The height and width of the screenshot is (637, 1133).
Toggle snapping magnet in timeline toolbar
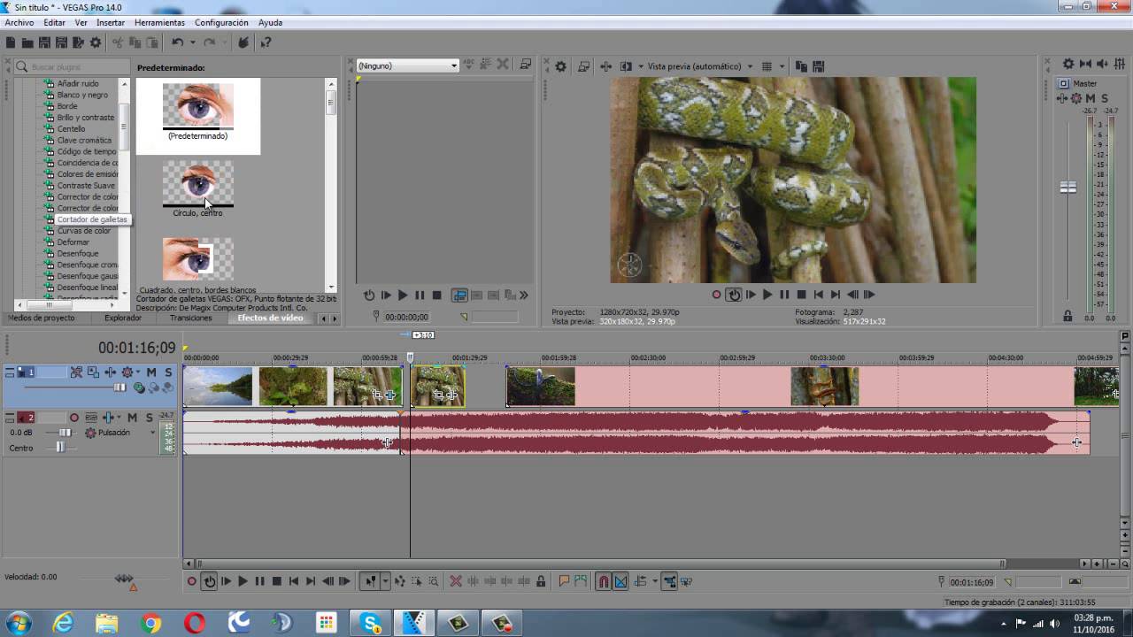pyautogui.click(x=604, y=581)
